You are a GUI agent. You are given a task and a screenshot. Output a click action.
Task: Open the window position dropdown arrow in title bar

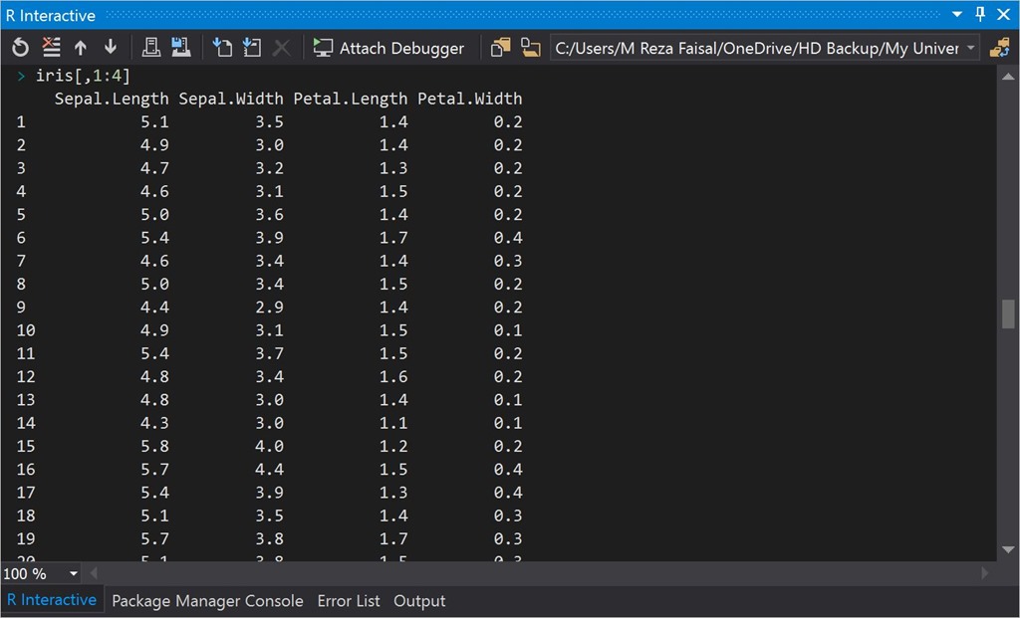tap(957, 15)
